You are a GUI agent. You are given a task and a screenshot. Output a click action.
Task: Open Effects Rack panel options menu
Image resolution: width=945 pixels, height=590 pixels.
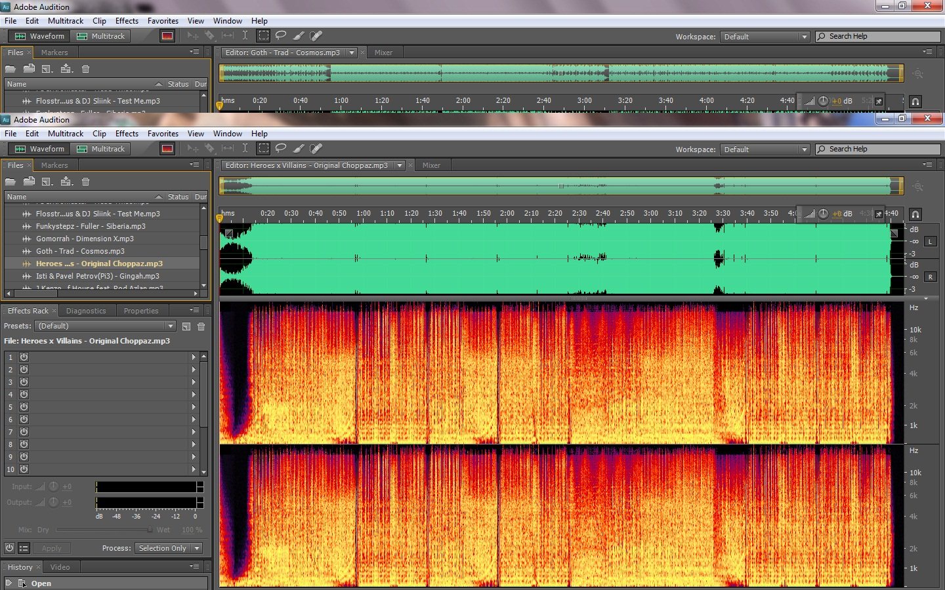pyautogui.click(x=194, y=310)
